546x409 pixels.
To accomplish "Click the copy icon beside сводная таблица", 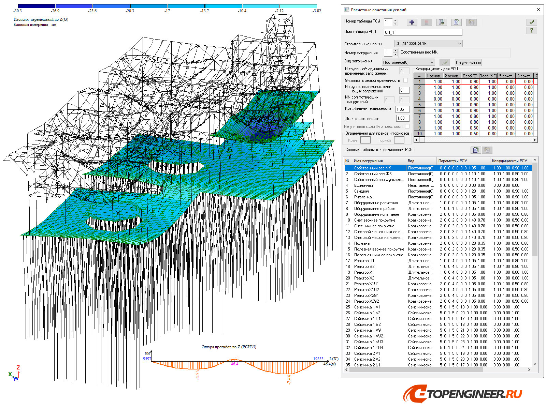I will [x=476, y=150].
